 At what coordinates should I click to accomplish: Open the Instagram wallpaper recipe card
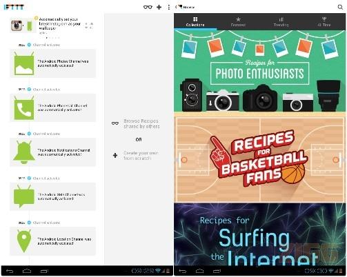(52, 25)
